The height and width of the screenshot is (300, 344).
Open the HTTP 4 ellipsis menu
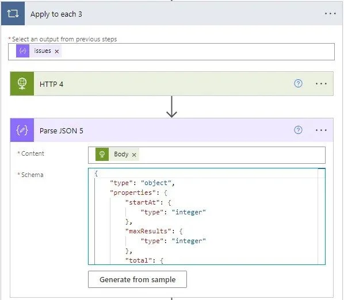[321, 83]
